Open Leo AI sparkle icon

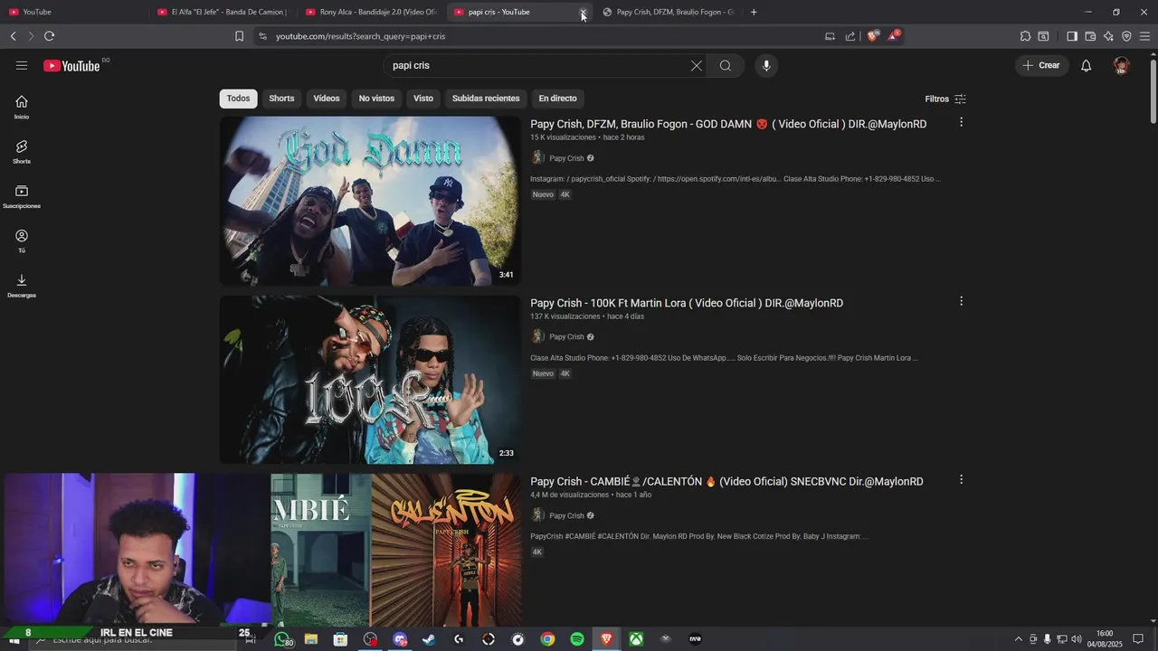click(1108, 36)
